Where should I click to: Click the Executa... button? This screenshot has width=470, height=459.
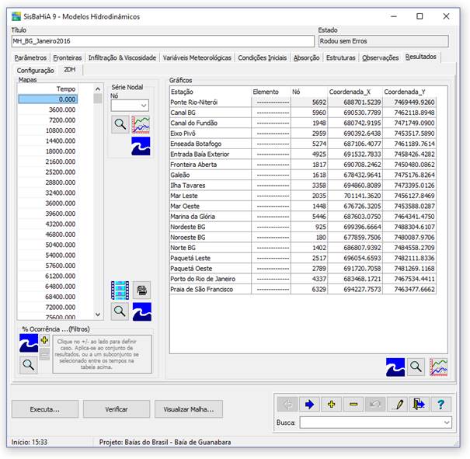(45, 409)
